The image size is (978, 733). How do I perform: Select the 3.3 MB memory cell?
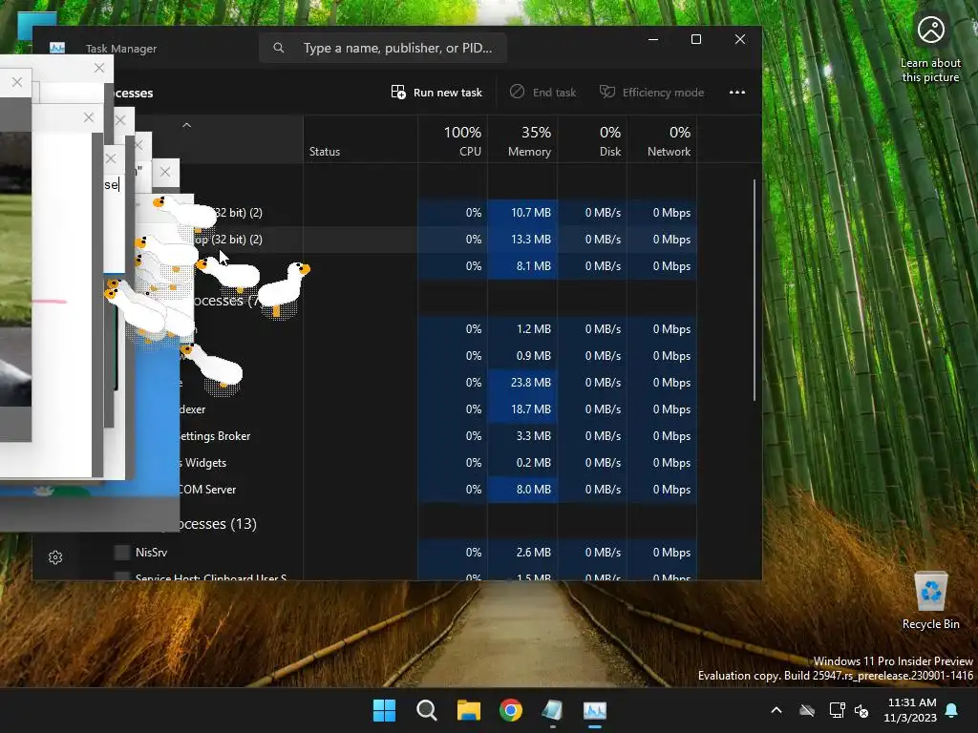pyautogui.click(x=522, y=436)
